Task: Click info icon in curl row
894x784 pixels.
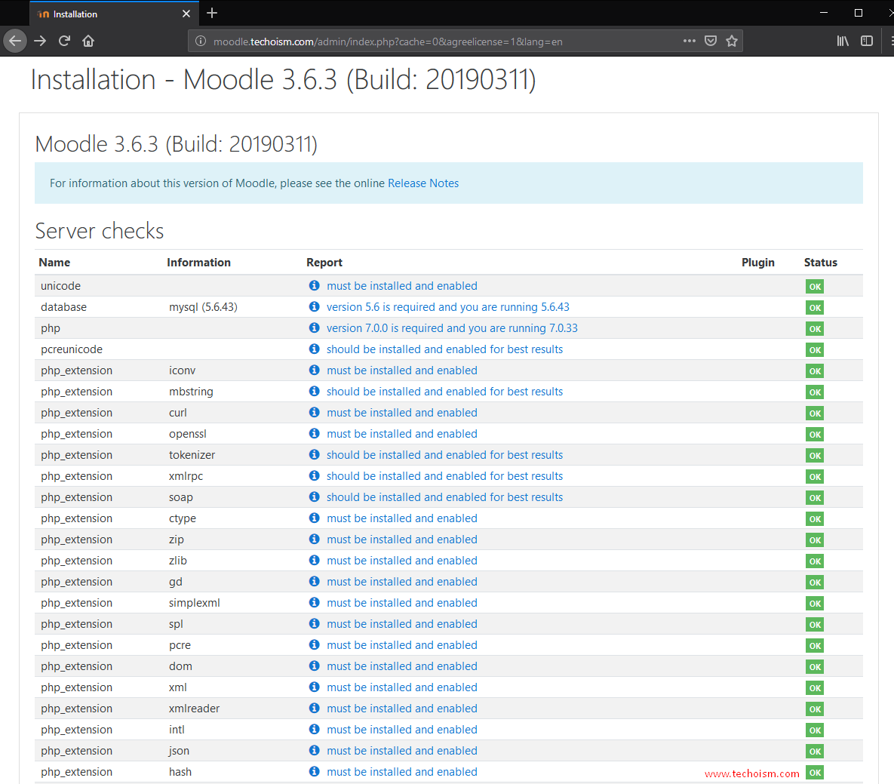Action: point(314,412)
